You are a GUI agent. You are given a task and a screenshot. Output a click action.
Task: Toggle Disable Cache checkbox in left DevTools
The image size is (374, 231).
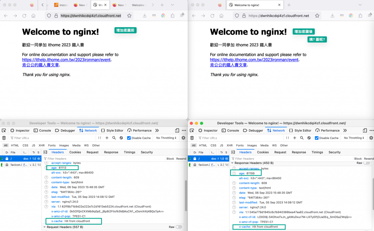[x=129, y=138]
